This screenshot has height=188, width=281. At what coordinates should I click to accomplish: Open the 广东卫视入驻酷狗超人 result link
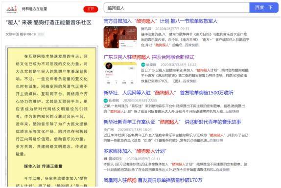pyautogui.click(x=149, y=57)
